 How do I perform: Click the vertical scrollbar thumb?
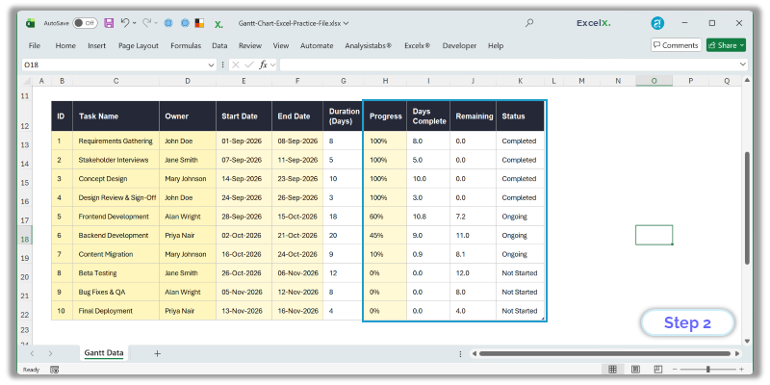click(748, 208)
